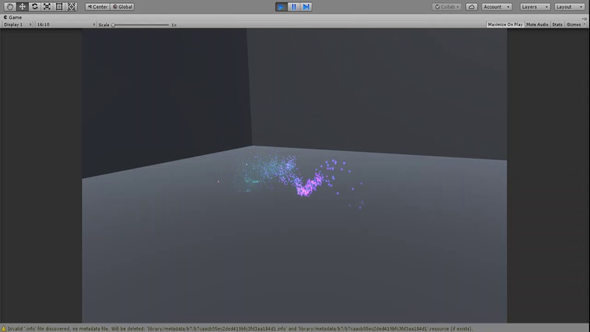Image resolution: width=590 pixels, height=332 pixels.
Task: Mute the game audio
Action: pyautogui.click(x=537, y=24)
